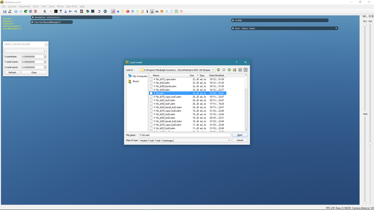
Task: Click the red record circle toolbar icon
Action: 181,11
